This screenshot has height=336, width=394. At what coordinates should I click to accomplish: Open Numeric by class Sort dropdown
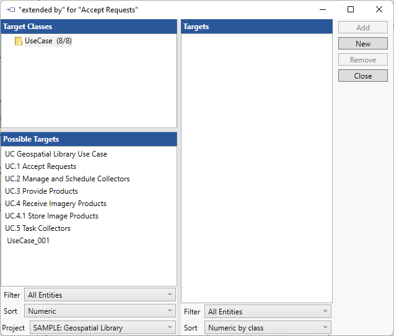coord(268,328)
